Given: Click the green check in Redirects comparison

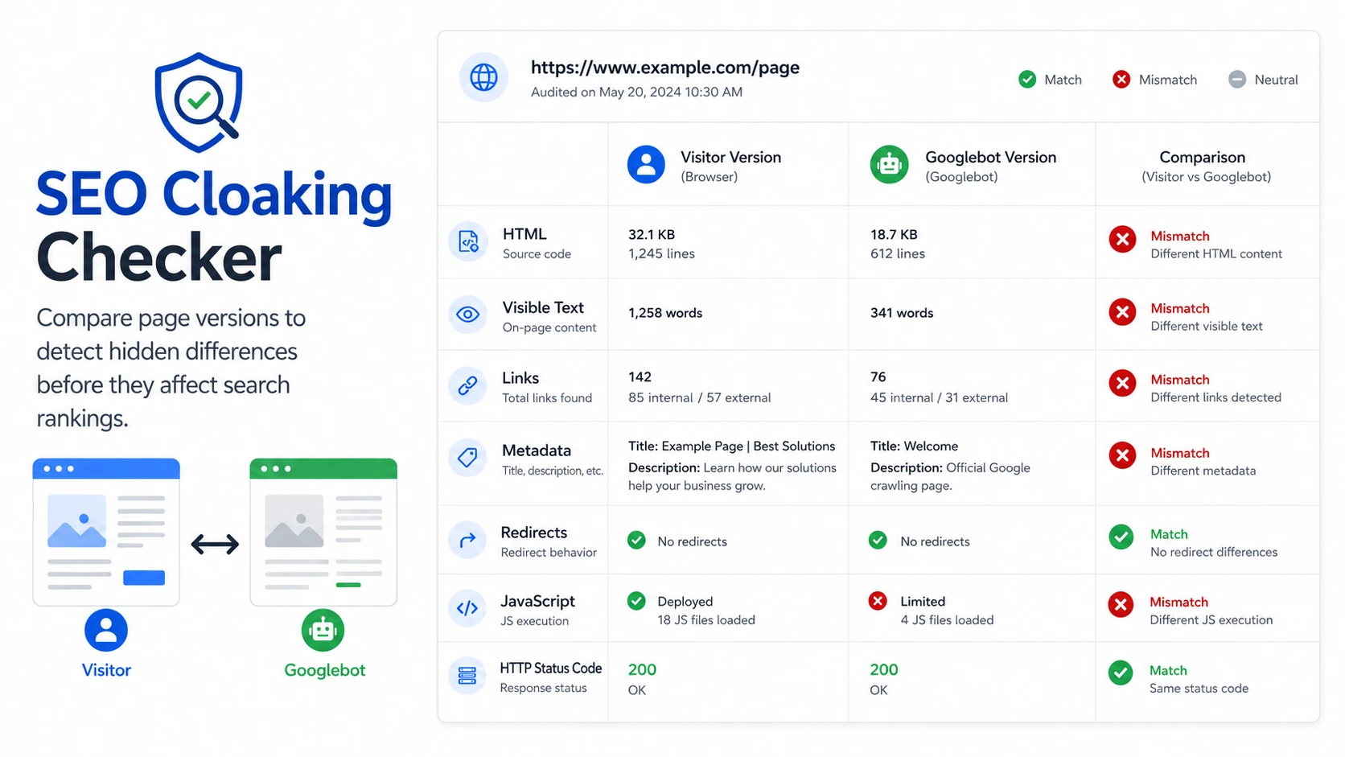Looking at the screenshot, I should tap(1121, 537).
